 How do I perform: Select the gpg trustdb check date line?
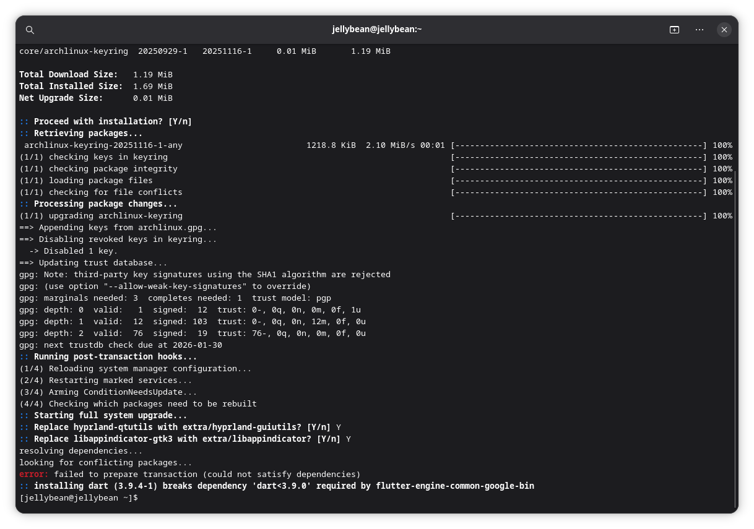(x=121, y=345)
